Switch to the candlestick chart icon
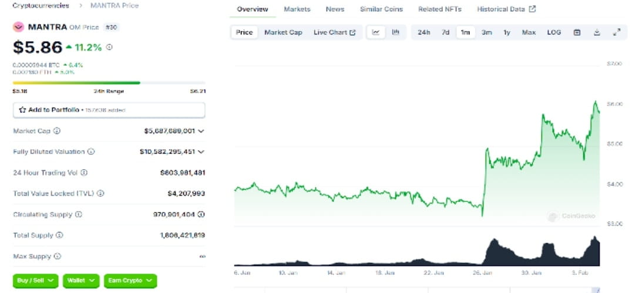 click(395, 32)
